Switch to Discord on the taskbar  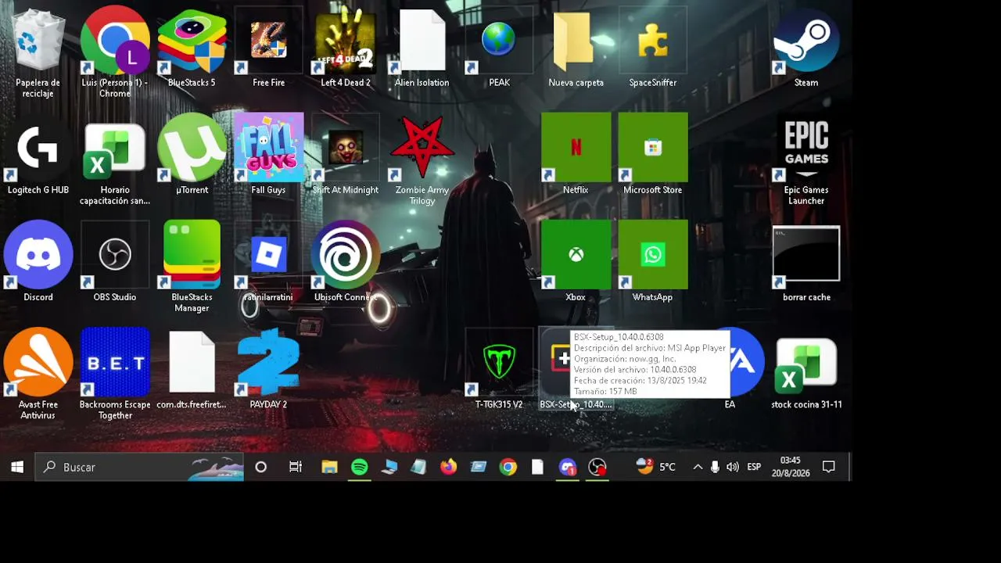point(568,467)
